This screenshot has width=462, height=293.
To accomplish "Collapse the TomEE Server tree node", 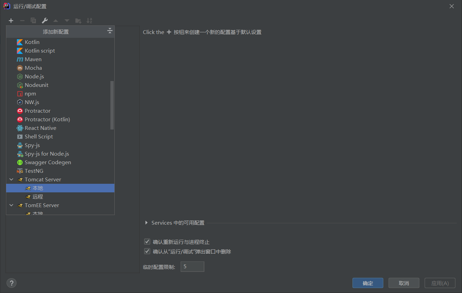I will (x=11, y=205).
